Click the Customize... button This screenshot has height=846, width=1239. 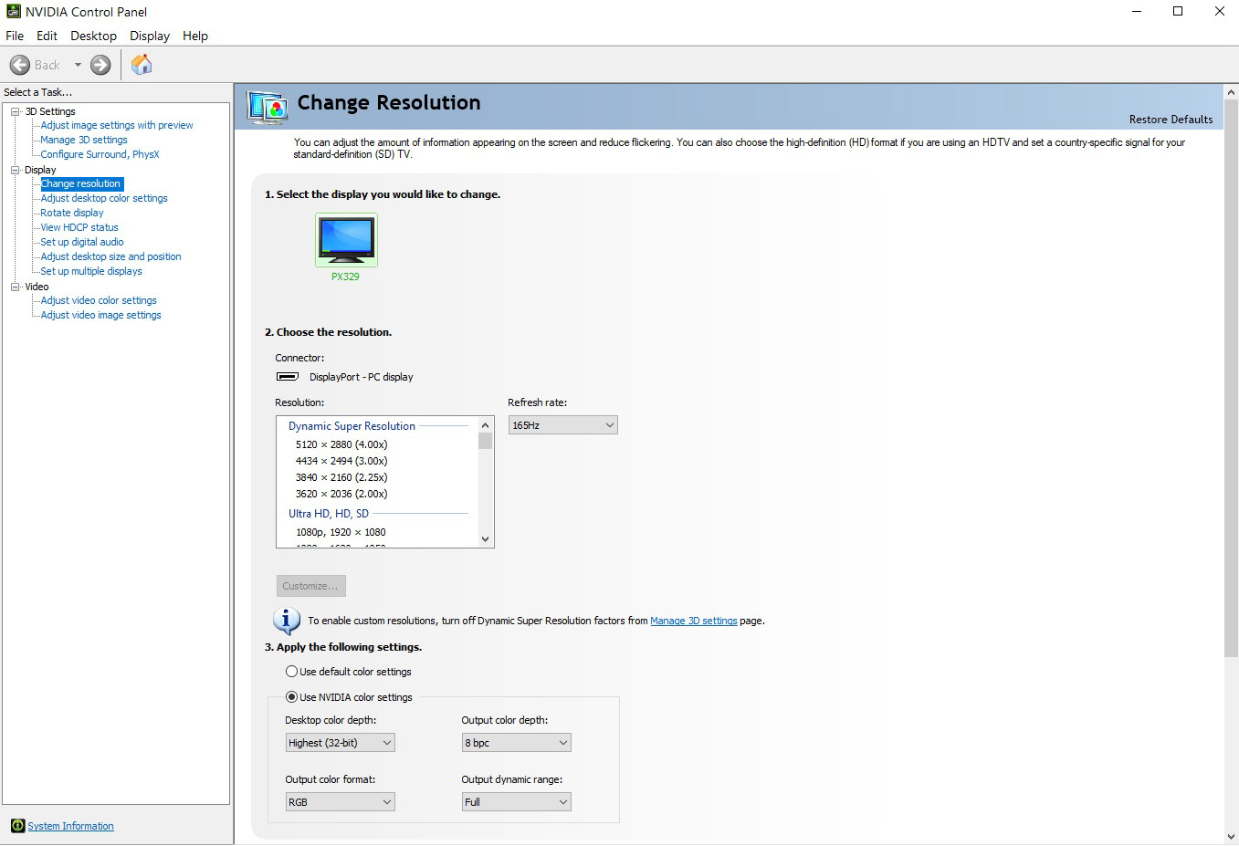coord(310,586)
